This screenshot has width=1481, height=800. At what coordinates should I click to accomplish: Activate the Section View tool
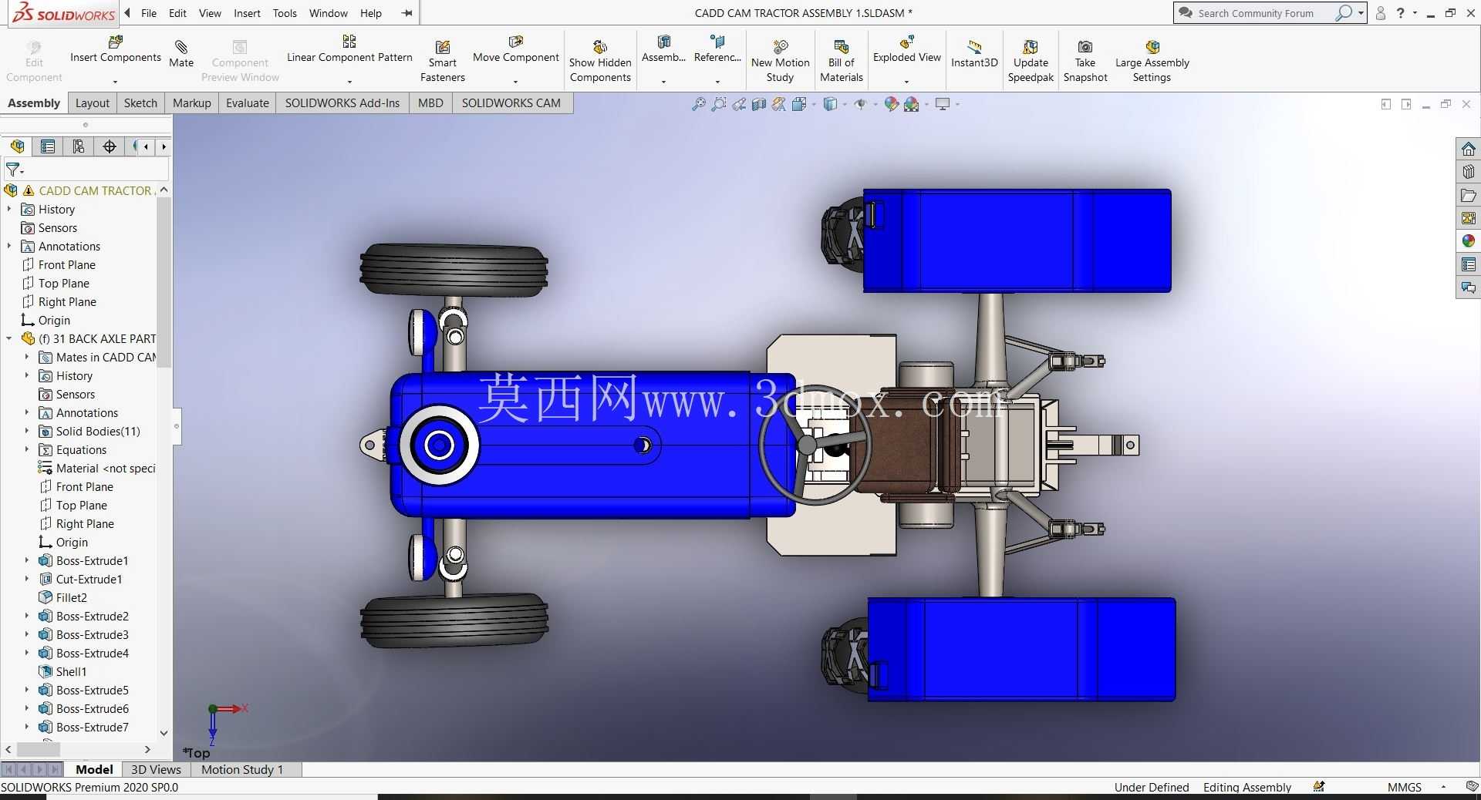(759, 104)
